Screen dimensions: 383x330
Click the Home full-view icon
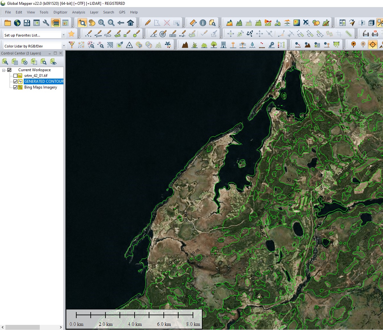[130, 23]
